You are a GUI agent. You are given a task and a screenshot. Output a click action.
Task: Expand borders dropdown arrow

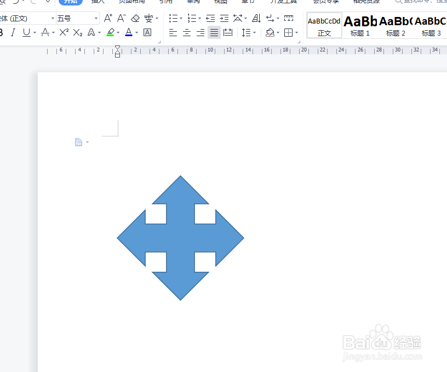tap(297, 33)
